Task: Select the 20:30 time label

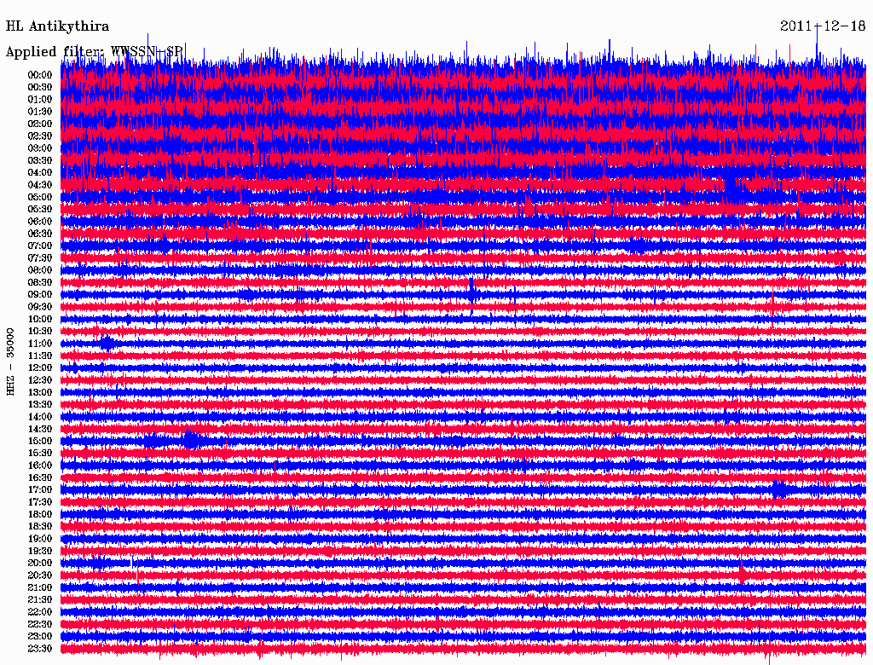Action: click(x=40, y=575)
